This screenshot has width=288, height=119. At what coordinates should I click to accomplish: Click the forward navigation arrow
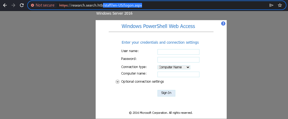(x=13, y=5)
